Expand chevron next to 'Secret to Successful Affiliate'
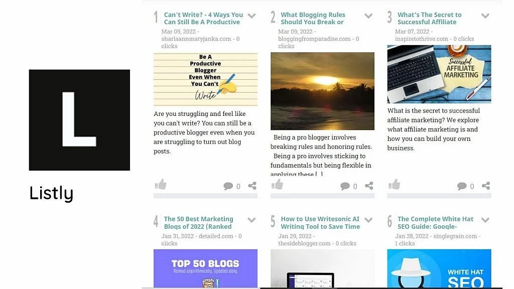The image size is (514, 289). pos(485,16)
